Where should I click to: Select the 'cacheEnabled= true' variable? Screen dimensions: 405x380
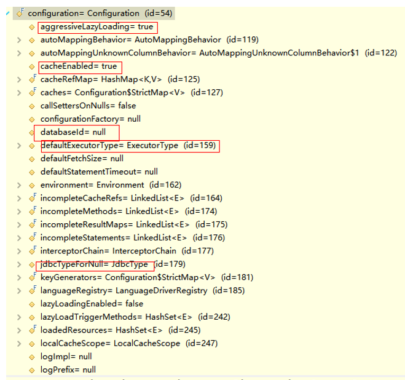79,66
